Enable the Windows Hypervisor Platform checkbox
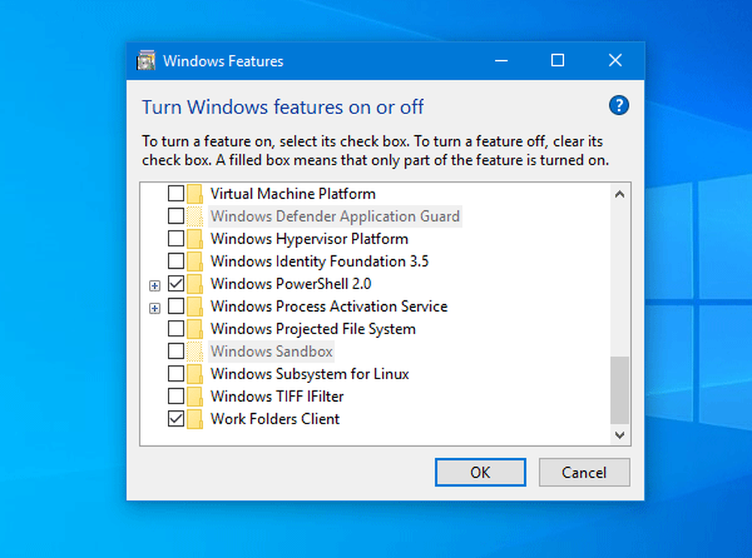The image size is (752, 558). tap(176, 239)
